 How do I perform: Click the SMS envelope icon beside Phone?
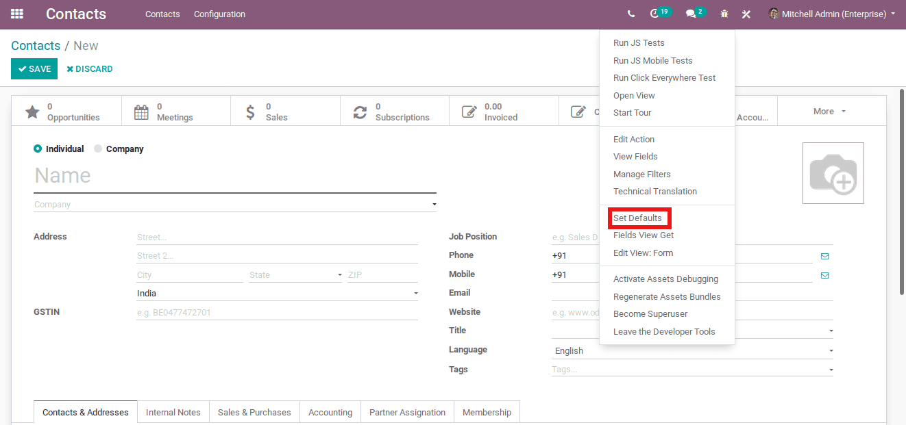click(x=824, y=256)
